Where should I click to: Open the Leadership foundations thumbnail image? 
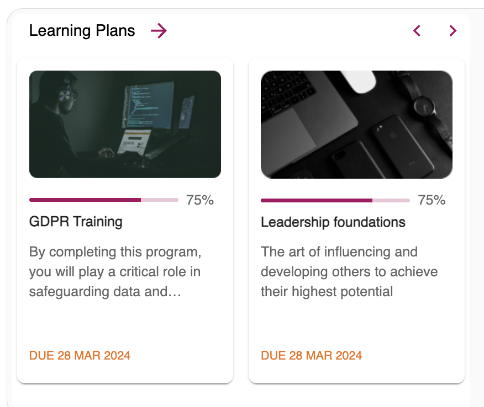356,124
